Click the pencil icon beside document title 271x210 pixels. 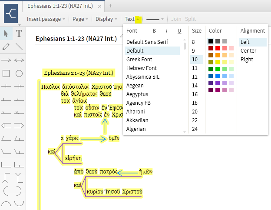[x=122, y=36]
